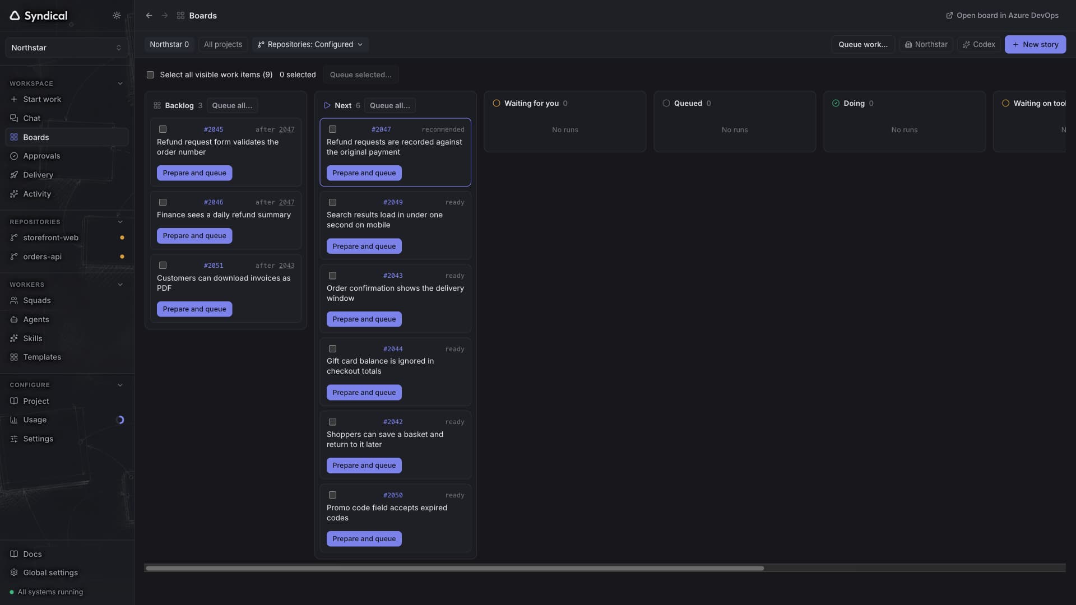Prepare and queue card #2042
This screenshot has height=605, width=1076.
(x=364, y=466)
